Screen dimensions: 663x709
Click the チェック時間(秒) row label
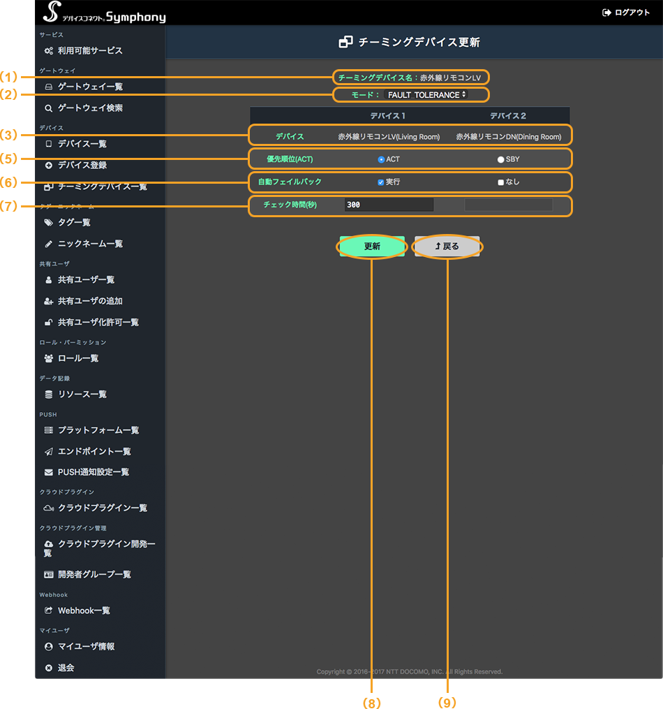tap(290, 205)
